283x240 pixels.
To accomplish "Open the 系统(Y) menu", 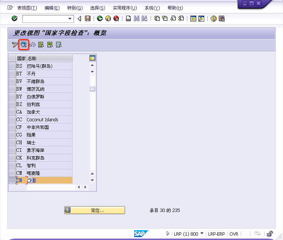I will click(152, 8).
